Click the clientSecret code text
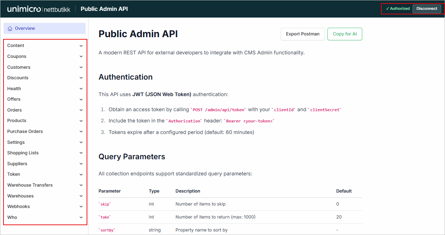The image size is (445, 235). pos(325,110)
